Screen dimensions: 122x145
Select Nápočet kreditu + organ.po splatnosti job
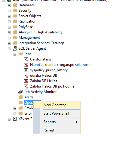tap(60, 65)
